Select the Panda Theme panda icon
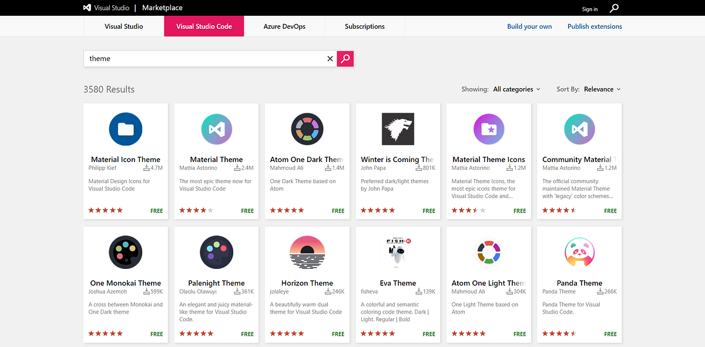Image resolution: width=705 pixels, height=347 pixels. click(579, 252)
